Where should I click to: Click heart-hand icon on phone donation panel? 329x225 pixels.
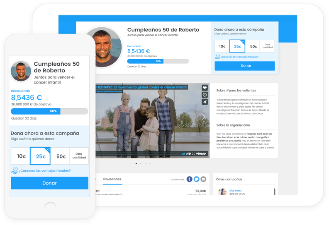(15, 171)
